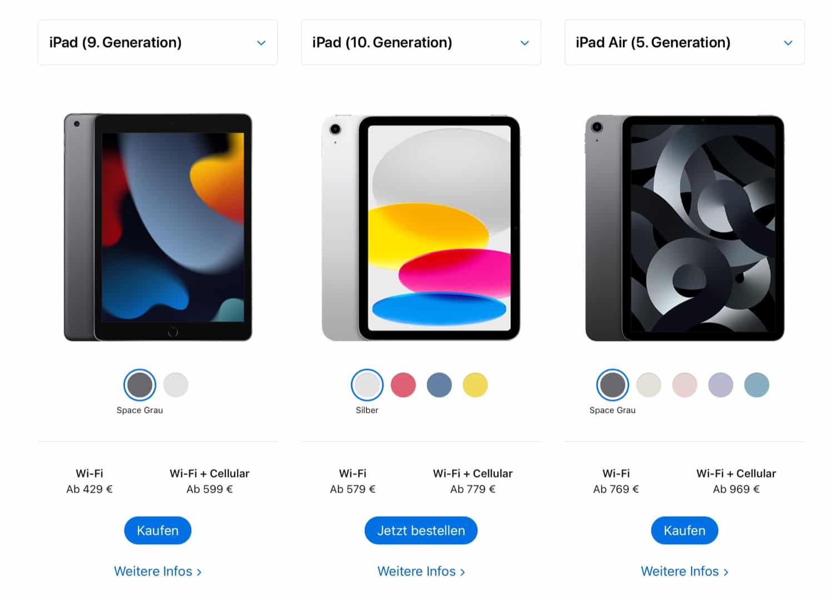Open the iPad (10. Generation) model dropdown
Image resolution: width=834 pixels, height=602 pixels.
tap(421, 42)
